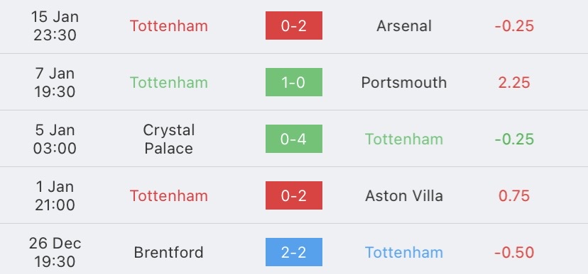Open the blue 2-2 Brentford draw badge

(x=293, y=252)
